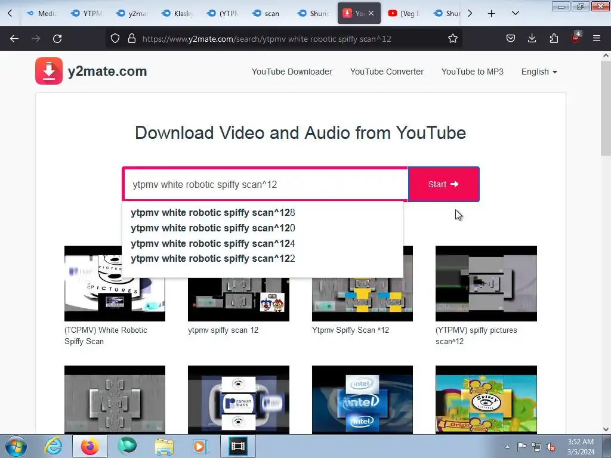Open (YTPMV) spiffy pictures scan^12 thumbnail

(486, 283)
